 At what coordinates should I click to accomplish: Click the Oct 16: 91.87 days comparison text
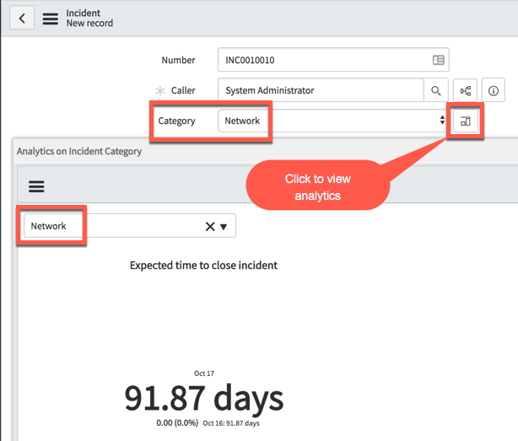231,423
